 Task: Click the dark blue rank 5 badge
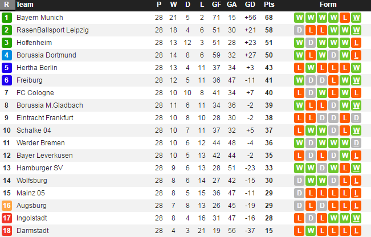click(7, 67)
